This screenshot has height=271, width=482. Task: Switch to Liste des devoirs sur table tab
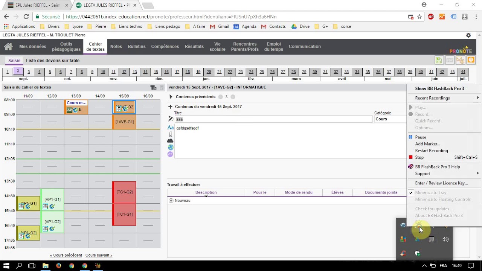[x=53, y=61]
